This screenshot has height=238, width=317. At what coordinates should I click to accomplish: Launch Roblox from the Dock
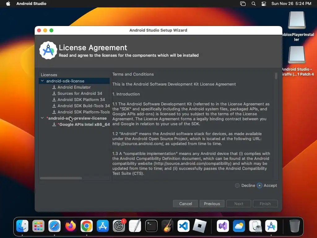coord(200,226)
